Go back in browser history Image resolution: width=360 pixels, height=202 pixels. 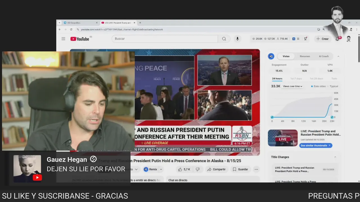60,29
